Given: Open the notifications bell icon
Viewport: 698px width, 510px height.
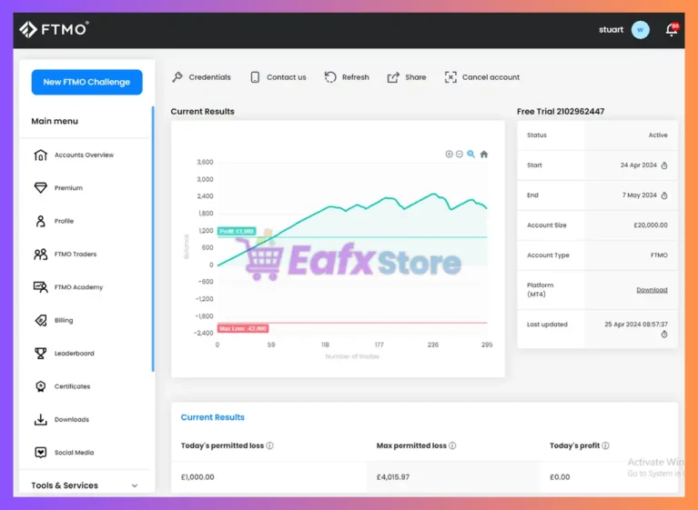Looking at the screenshot, I should 672,30.
